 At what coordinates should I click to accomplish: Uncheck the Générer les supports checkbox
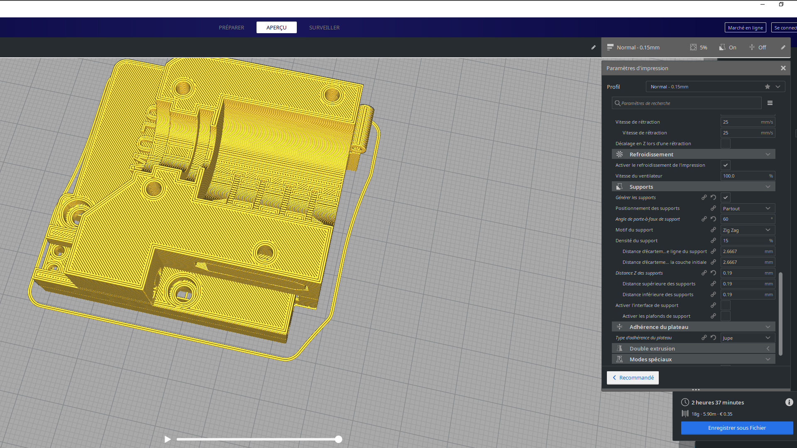726,197
